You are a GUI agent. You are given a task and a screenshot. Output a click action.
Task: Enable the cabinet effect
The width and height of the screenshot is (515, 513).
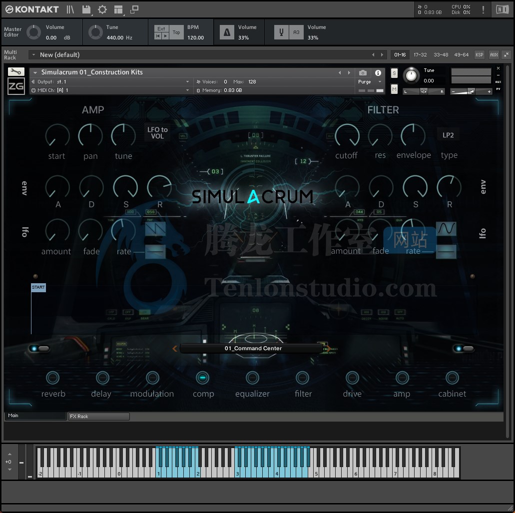tap(452, 378)
